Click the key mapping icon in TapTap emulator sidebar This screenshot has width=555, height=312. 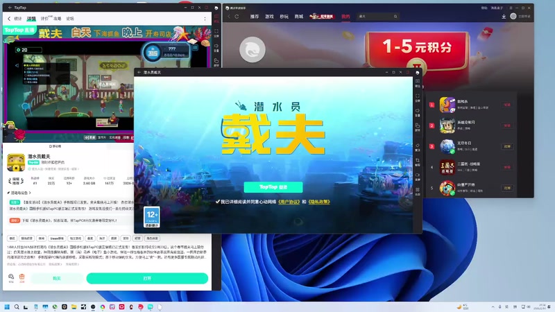pyautogui.click(x=216, y=62)
